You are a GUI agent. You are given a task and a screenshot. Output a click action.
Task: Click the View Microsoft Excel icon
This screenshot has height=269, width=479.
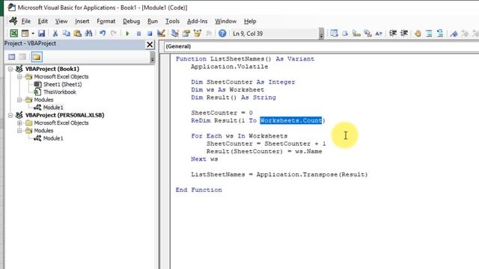tap(13, 33)
